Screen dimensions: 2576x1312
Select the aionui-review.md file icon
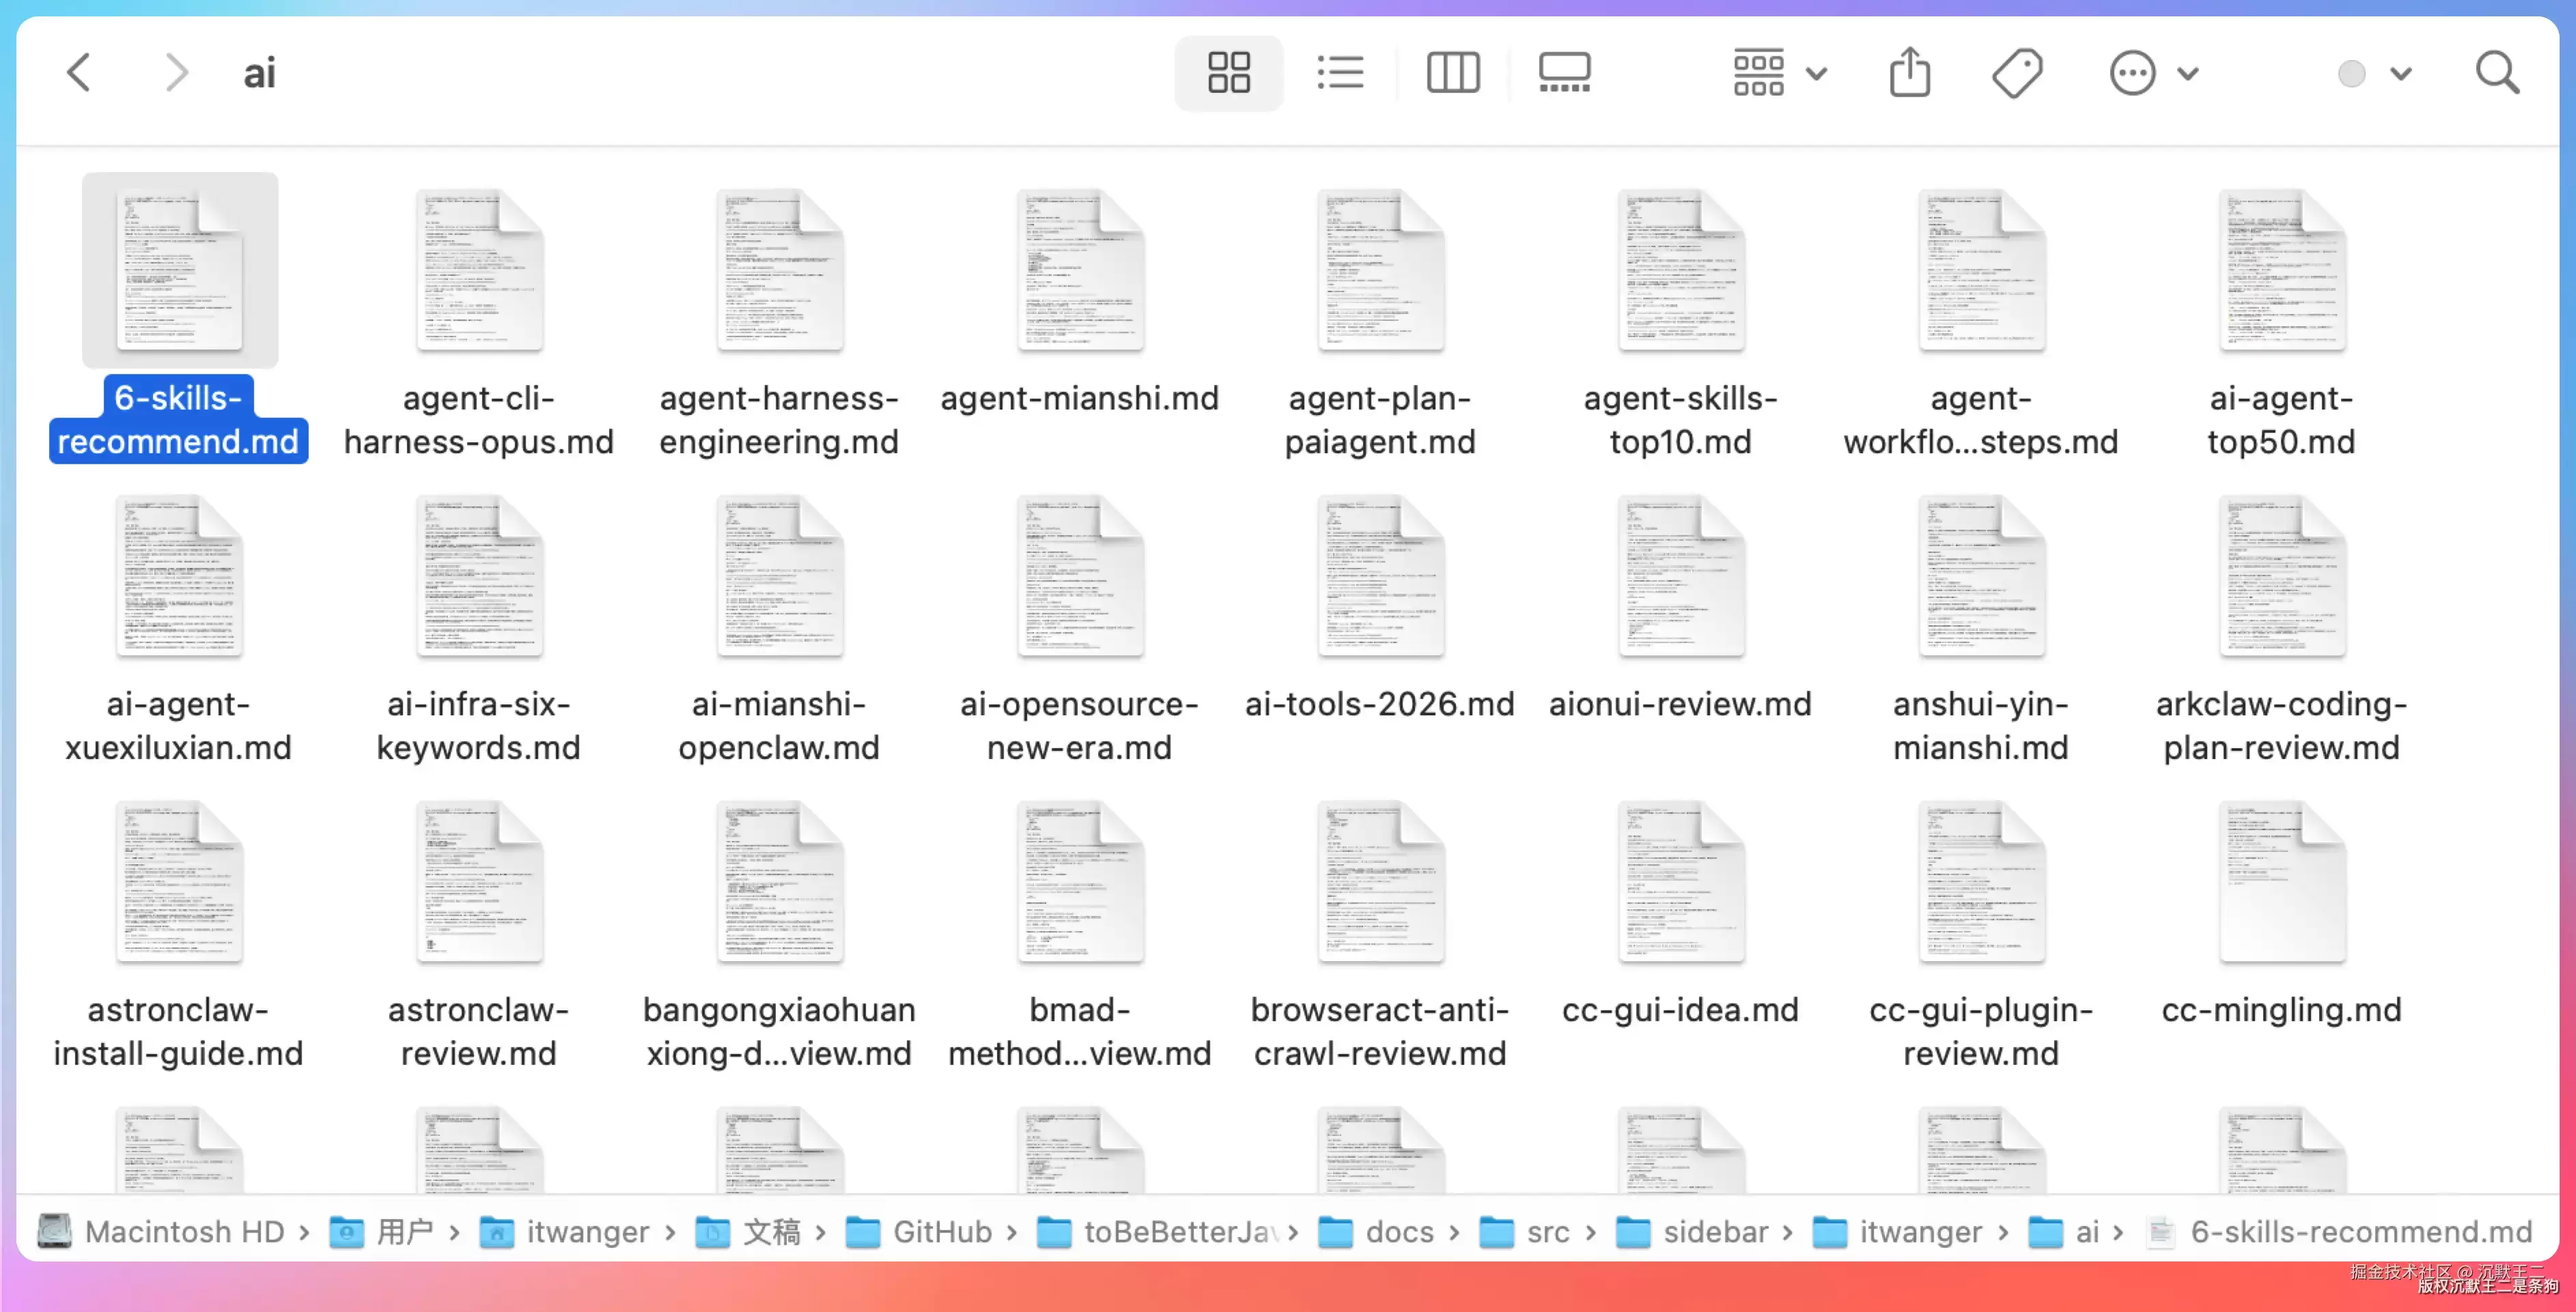1680,575
